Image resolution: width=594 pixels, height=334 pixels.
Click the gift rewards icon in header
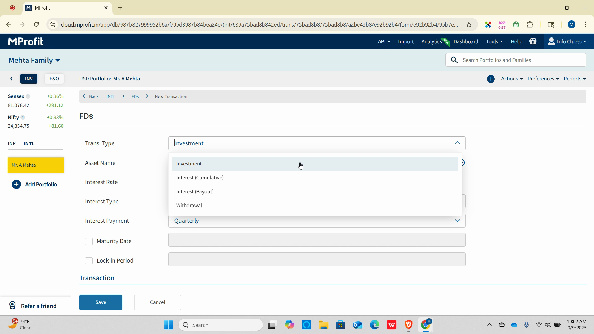coord(533,41)
